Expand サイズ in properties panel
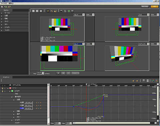The height and width of the screenshot is (126, 160). click(2, 22)
